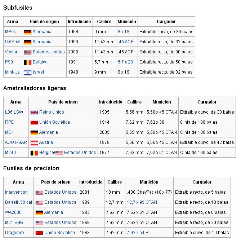The height and width of the screenshot is (242, 250).
Task: Open the 7,62 x 54 R ammunition link
Action: pyautogui.click(x=138, y=233)
